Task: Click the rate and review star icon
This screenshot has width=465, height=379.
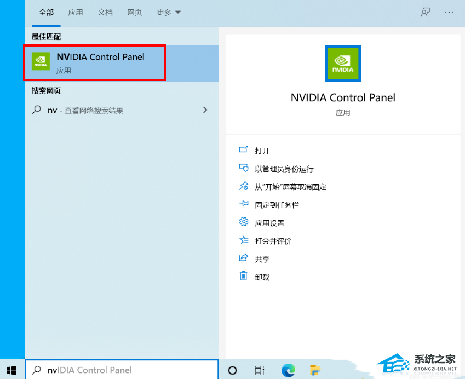Action: (244, 240)
